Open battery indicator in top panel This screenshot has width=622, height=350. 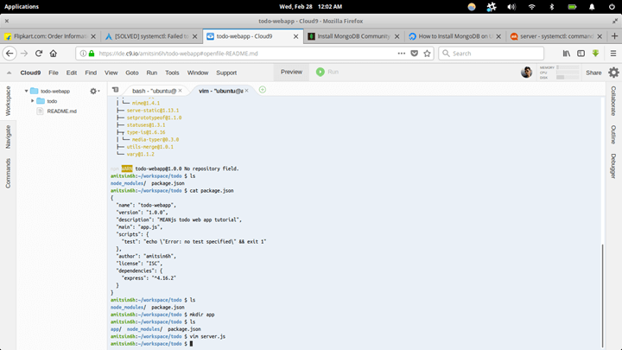[x=572, y=7]
